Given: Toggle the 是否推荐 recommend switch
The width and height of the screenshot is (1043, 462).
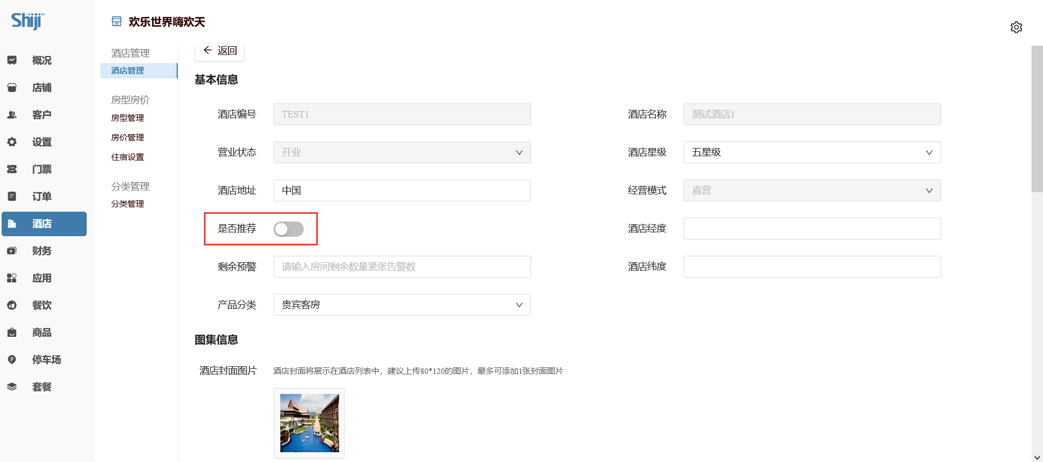Looking at the screenshot, I should click(x=288, y=229).
